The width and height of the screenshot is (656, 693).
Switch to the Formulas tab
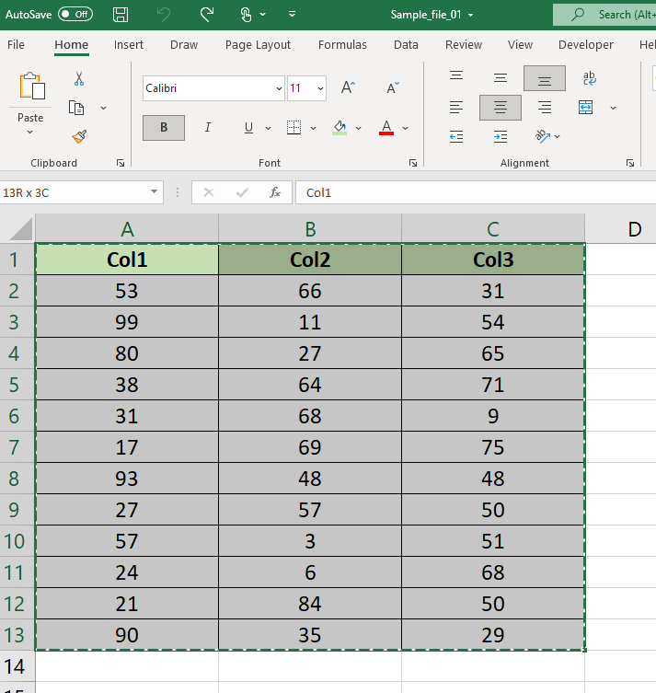tap(342, 45)
